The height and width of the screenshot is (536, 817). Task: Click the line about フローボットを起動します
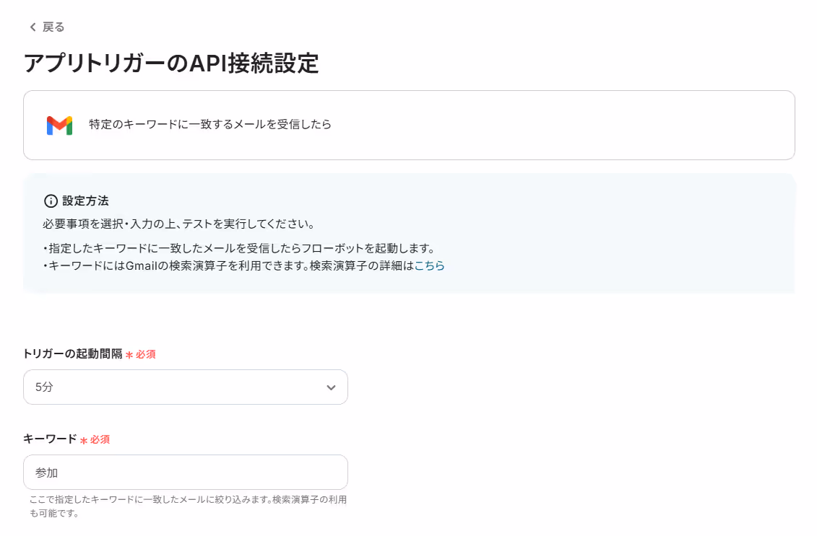239,249
